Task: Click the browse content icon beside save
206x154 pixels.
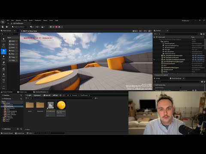Action: point(7,27)
